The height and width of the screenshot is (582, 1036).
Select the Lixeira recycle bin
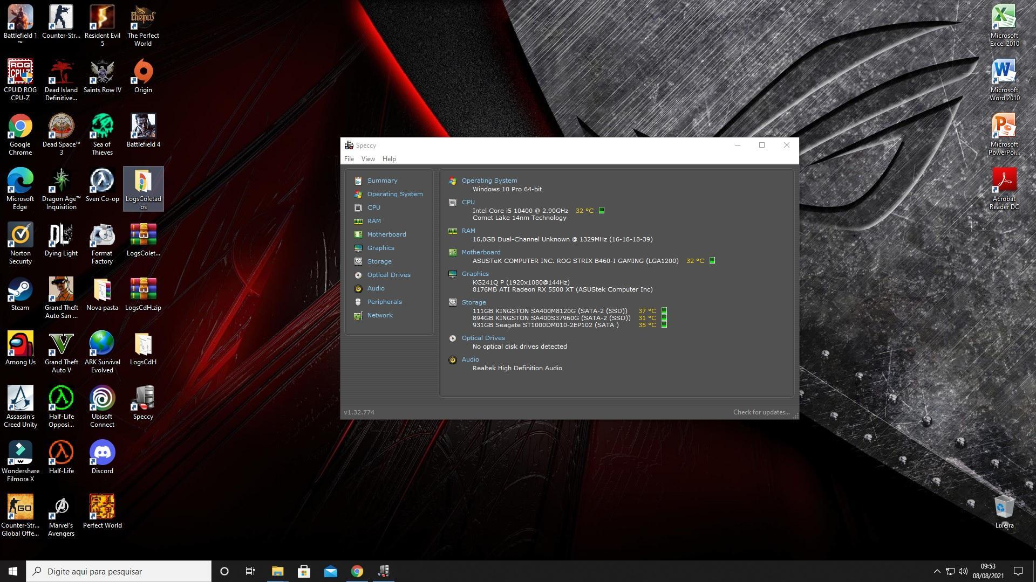[x=1004, y=511]
